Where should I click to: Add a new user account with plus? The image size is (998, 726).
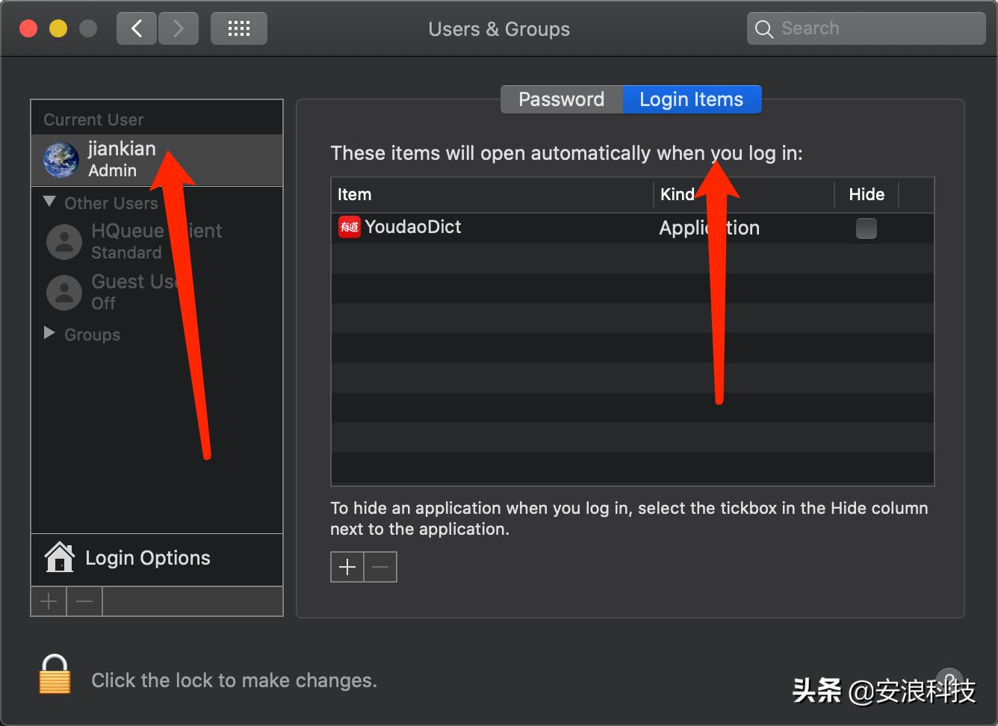click(49, 601)
